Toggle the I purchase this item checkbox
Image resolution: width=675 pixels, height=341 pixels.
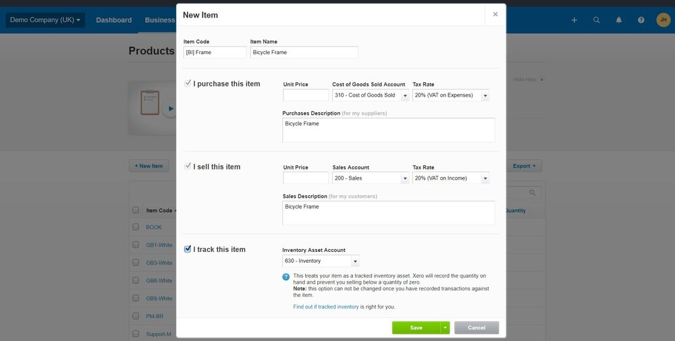[188, 83]
